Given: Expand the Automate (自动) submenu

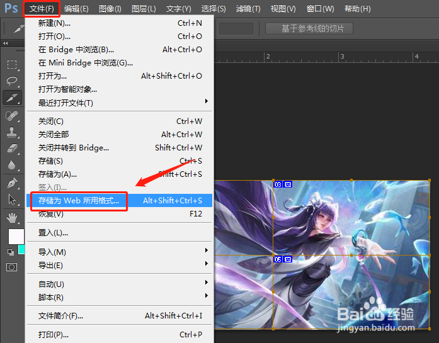Looking at the screenshot, I should pos(119,284).
